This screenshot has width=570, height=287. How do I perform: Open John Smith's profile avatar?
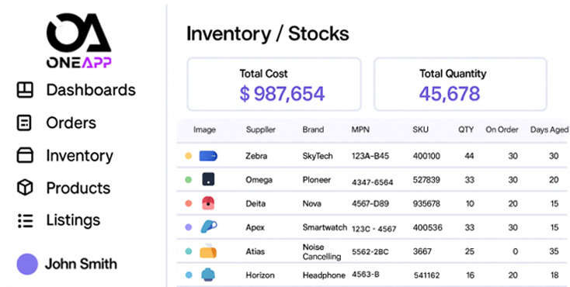tap(27, 264)
